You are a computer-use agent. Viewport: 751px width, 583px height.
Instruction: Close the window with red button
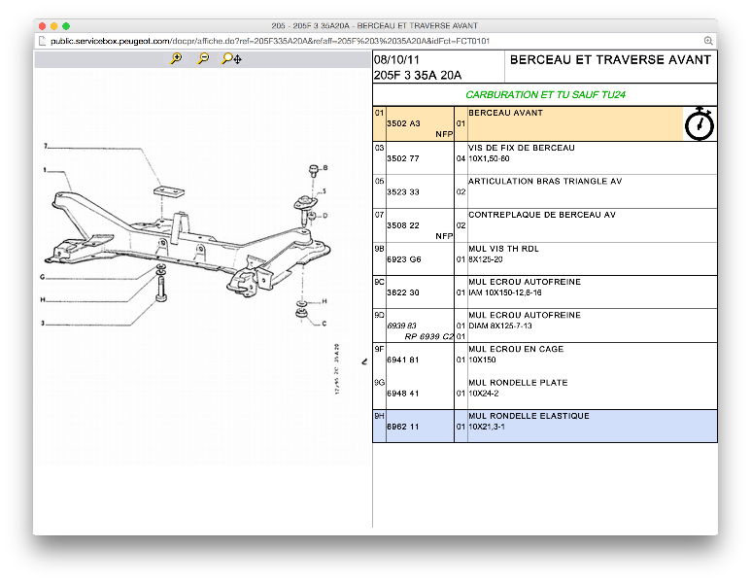[42, 26]
